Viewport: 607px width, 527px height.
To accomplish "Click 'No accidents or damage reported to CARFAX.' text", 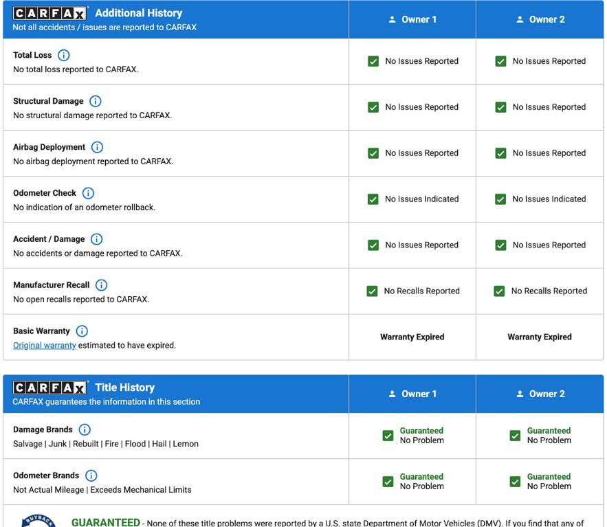I will click(x=98, y=254).
